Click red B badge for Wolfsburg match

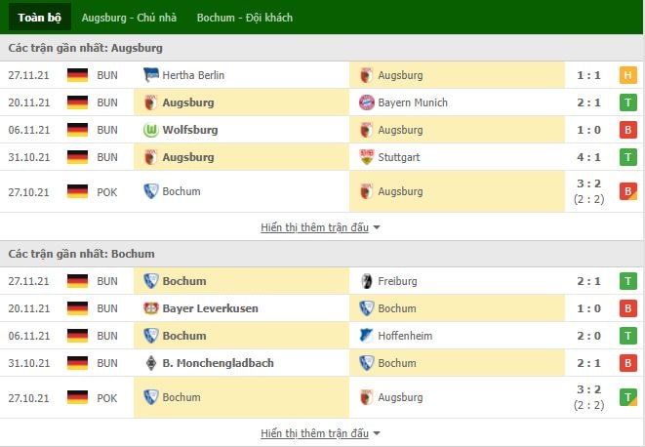(x=627, y=130)
